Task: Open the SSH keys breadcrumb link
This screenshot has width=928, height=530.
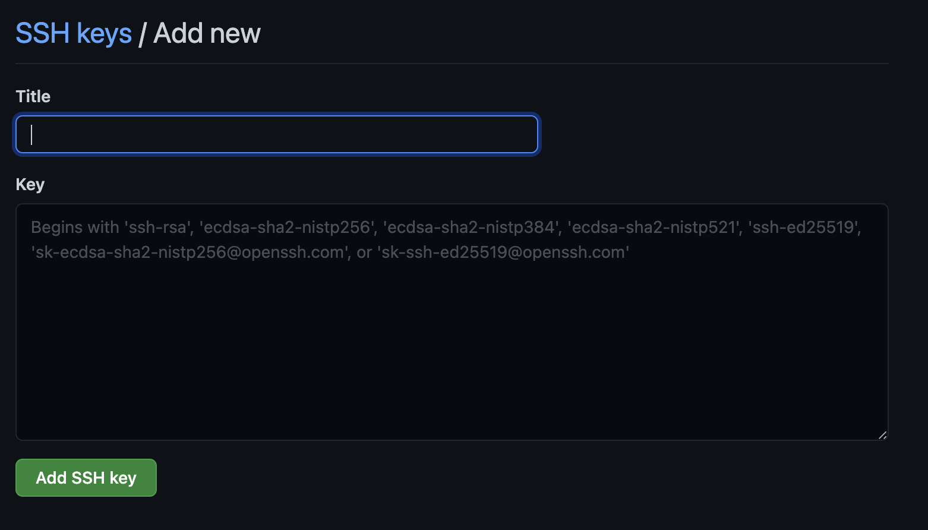Action: (74, 33)
